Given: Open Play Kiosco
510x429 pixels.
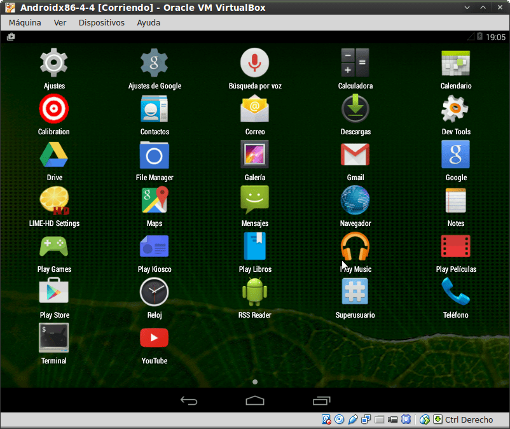Looking at the screenshot, I should tap(154, 246).
